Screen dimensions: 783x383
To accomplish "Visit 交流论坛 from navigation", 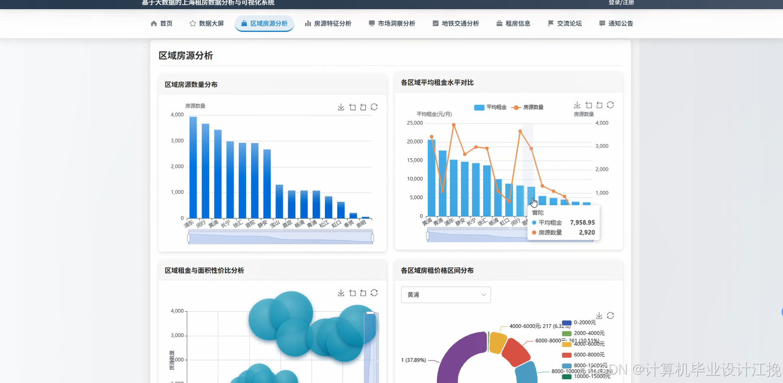I will tap(565, 24).
